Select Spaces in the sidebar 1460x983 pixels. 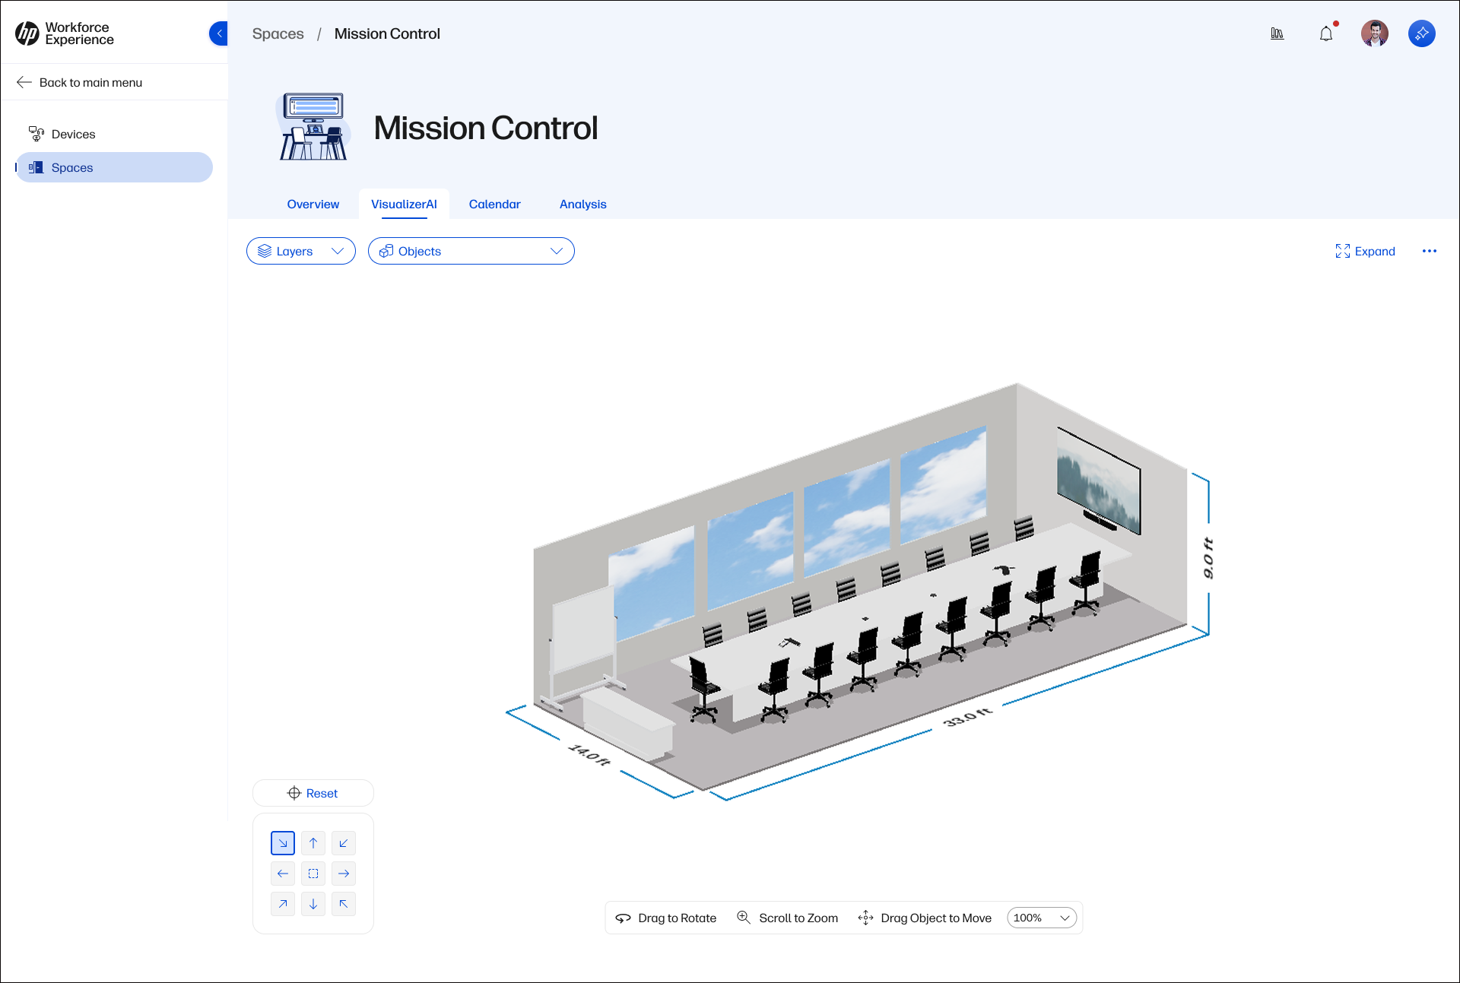pos(114,167)
